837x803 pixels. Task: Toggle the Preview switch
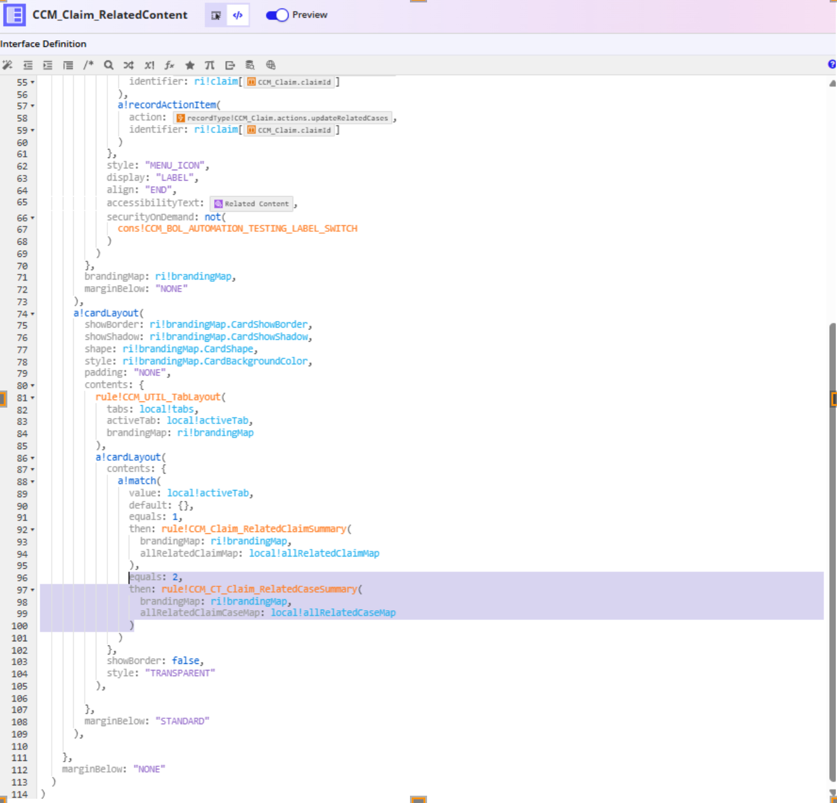(277, 15)
